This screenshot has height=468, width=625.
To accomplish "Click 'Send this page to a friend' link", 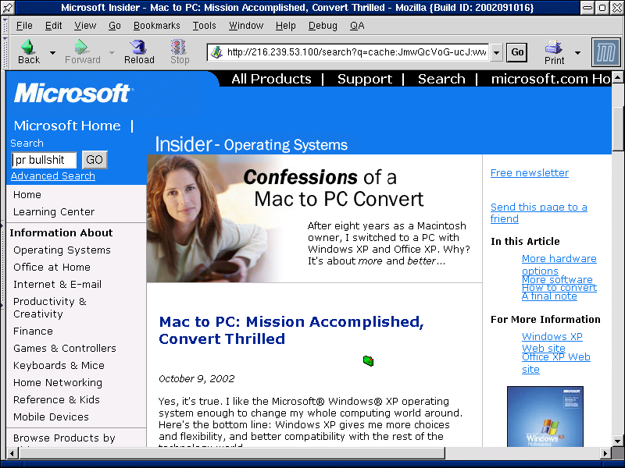I will tap(538, 213).
